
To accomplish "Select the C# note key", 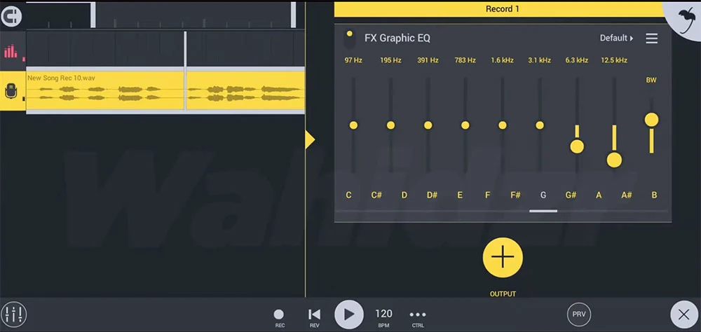I will point(376,195).
